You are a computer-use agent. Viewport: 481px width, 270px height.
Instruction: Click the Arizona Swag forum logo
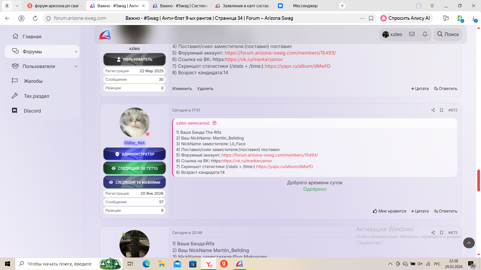tap(105, 34)
